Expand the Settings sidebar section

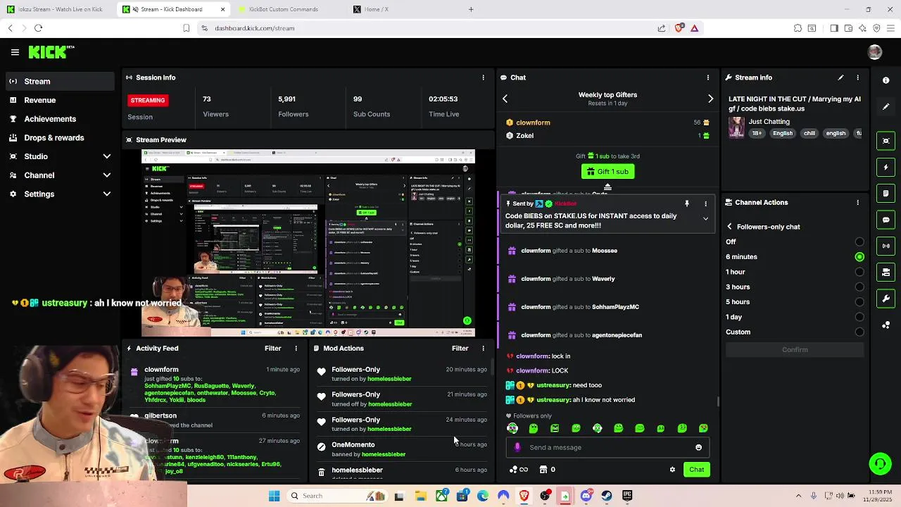107,194
